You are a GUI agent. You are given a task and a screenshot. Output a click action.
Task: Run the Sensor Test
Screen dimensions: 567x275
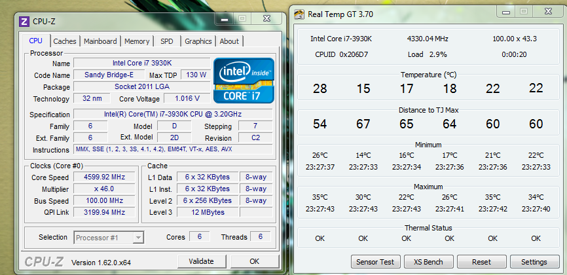pos(375,262)
